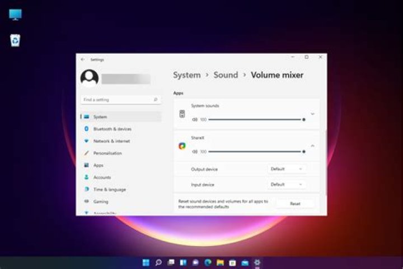Select Gaming in the sidebar

101,201
